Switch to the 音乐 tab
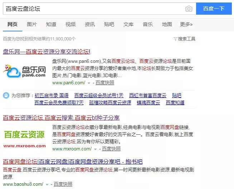234x189 pixels. 148,24
